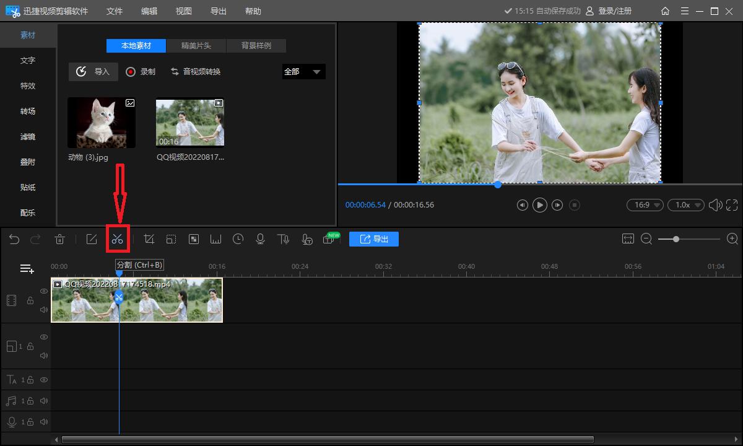Hide the main video track with eye icon
This screenshot has width=743, height=446.
pyautogui.click(x=44, y=291)
